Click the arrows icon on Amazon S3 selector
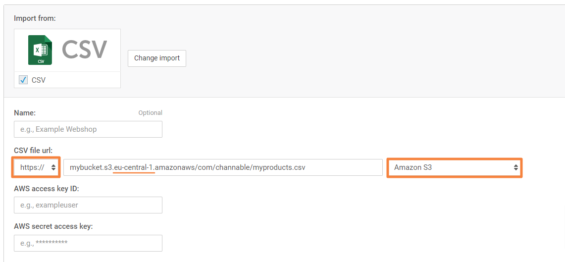The image size is (565, 262). [516, 167]
